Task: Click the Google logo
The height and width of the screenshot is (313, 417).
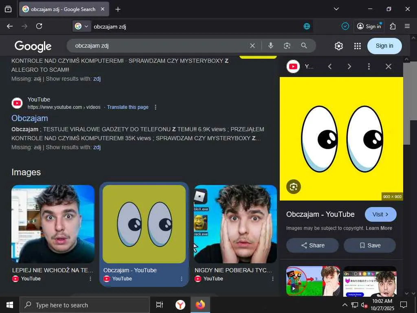Action: (33, 46)
